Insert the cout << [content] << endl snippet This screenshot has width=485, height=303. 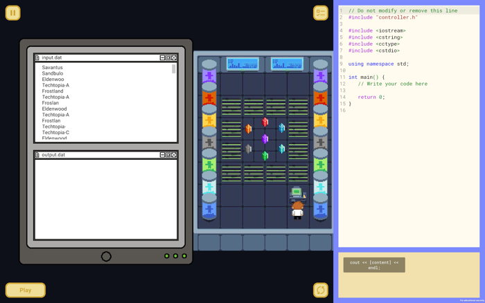pyautogui.click(x=374, y=265)
